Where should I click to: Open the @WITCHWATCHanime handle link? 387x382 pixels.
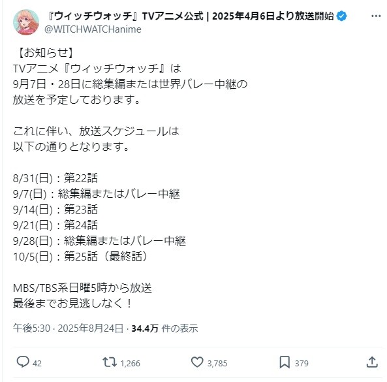click(93, 29)
